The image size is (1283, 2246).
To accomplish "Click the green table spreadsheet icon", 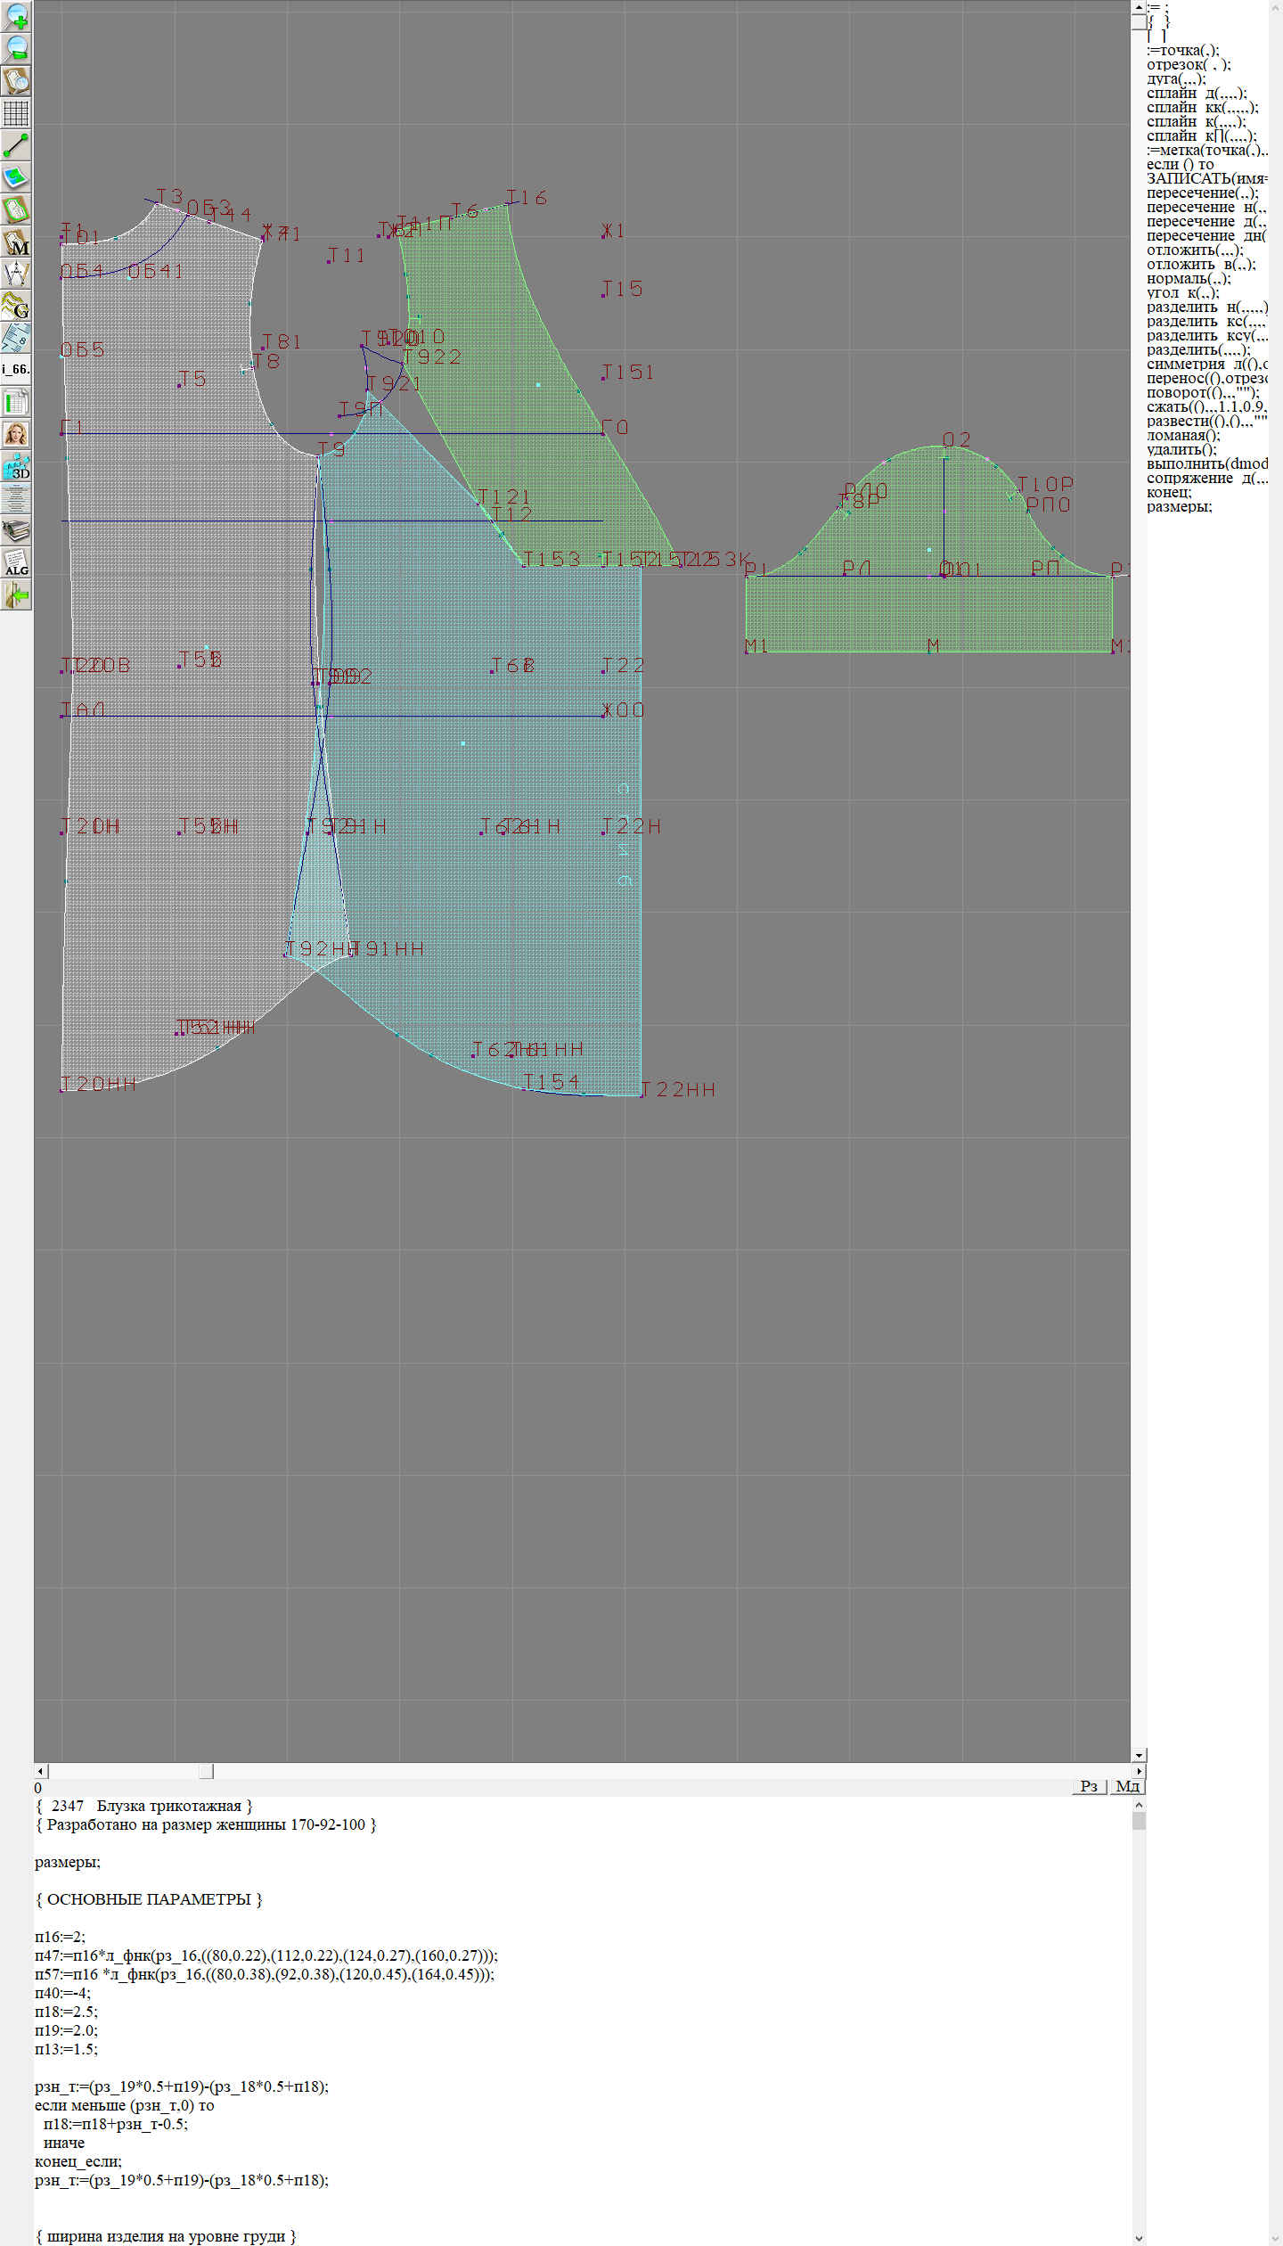I will 16,402.
